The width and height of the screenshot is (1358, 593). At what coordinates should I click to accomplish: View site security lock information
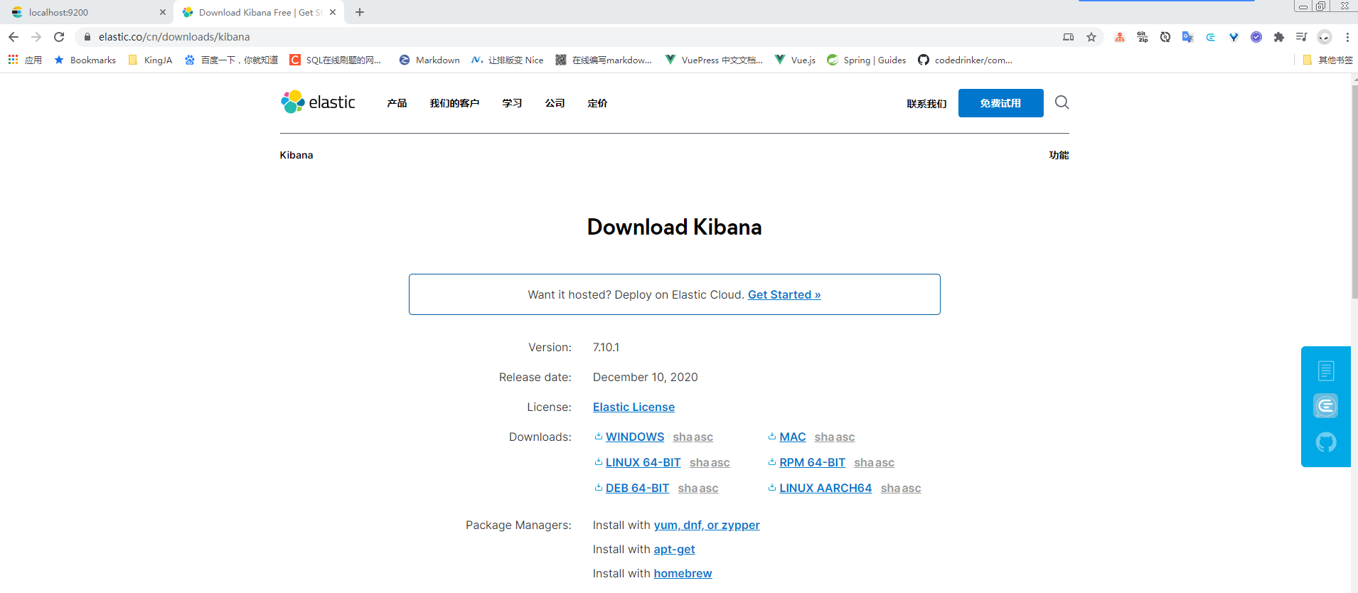(x=87, y=37)
